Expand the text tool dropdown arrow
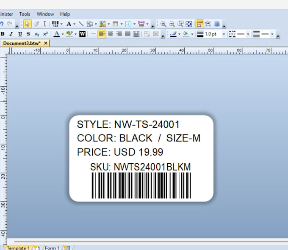The width and height of the screenshot is (288, 250). (74, 24)
